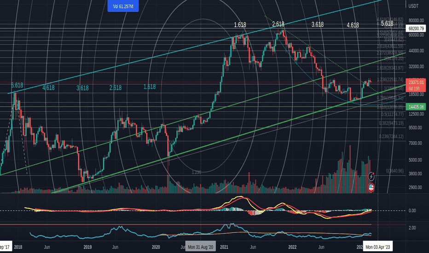Click the blue Vol 61.257M volume label
The image size is (429, 253).
[x=123, y=6]
